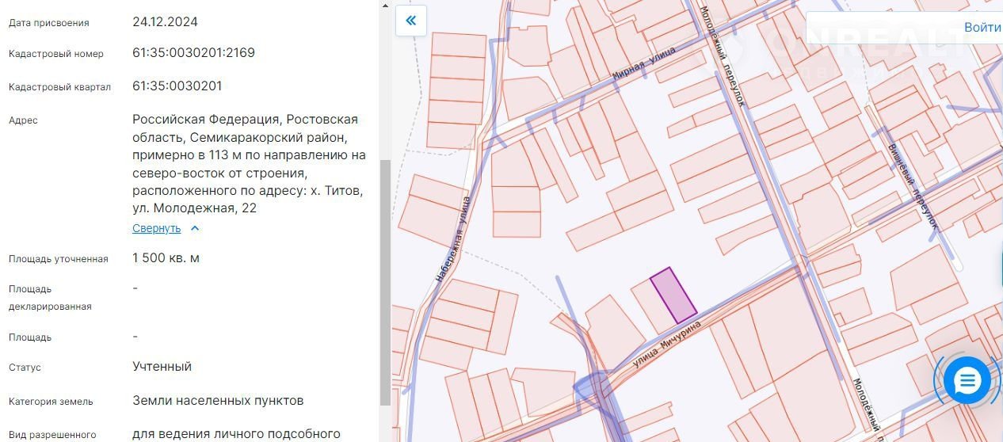Click the address text mentioning х. Титов

tap(249, 191)
